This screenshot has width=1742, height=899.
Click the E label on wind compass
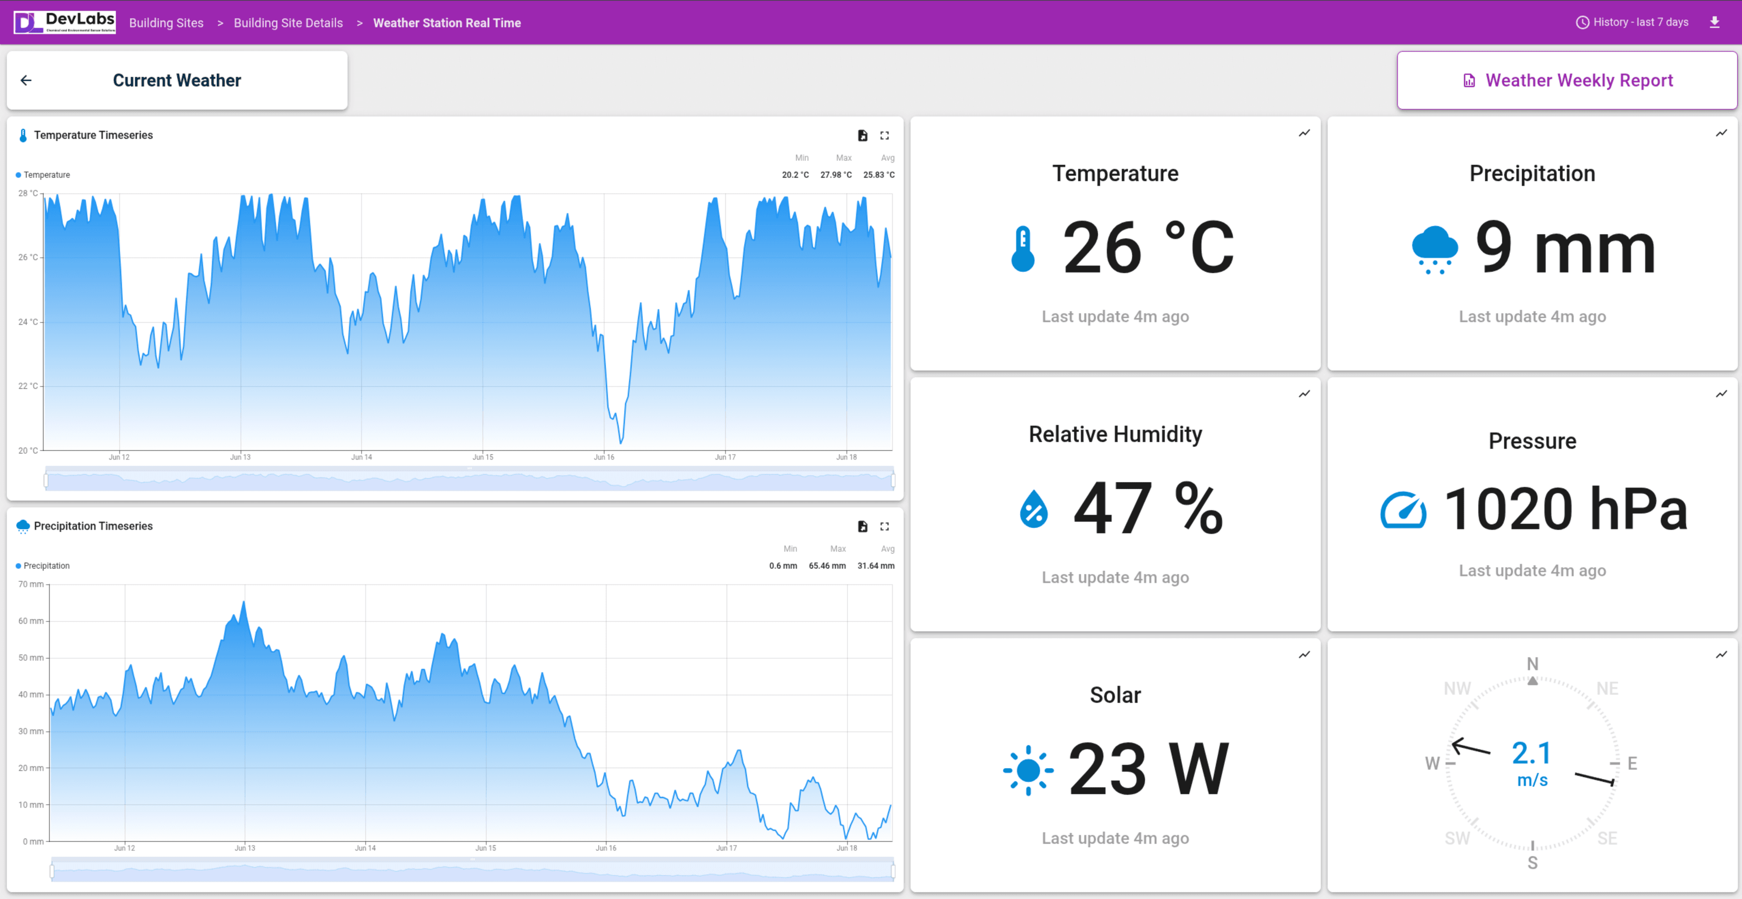[x=1632, y=764]
